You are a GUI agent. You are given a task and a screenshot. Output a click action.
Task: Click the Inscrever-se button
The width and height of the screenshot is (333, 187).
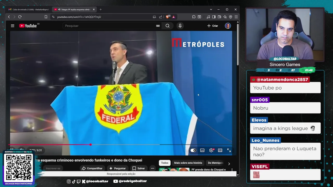pos(53,168)
